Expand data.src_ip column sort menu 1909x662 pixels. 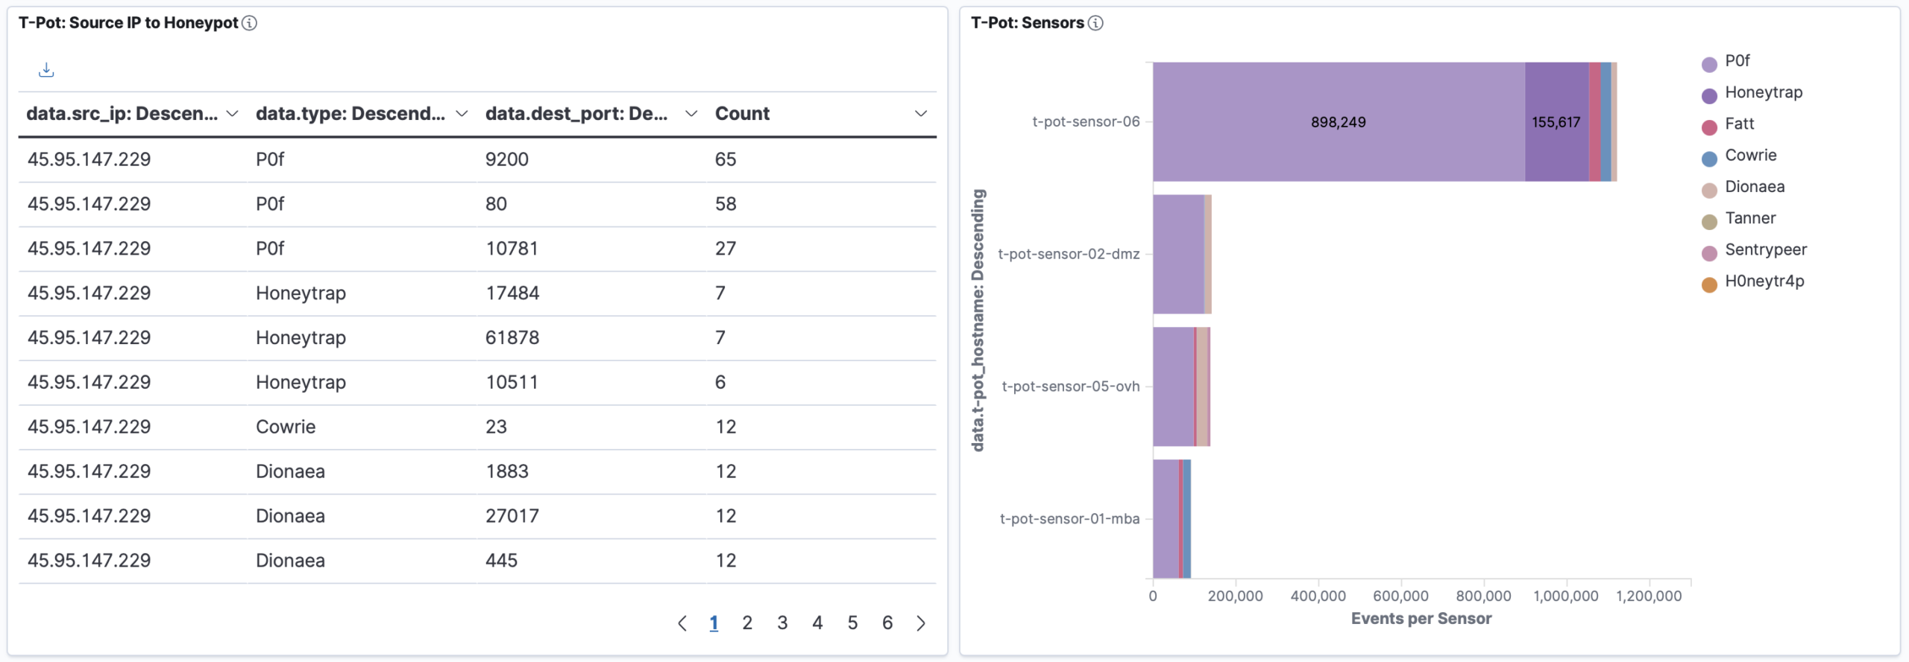[232, 114]
